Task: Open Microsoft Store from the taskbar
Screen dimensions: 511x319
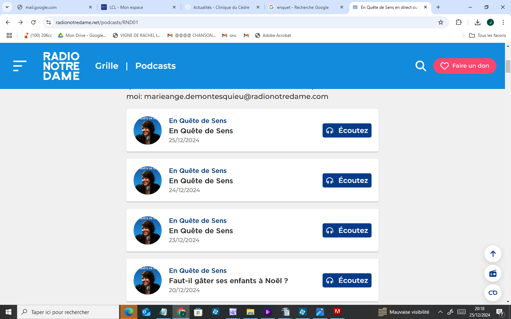Action: (198, 312)
